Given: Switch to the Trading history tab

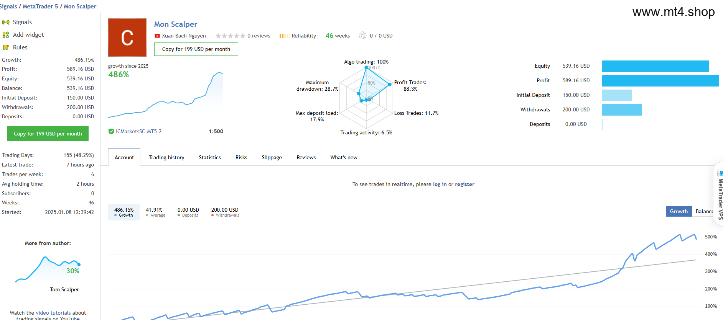Looking at the screenshot, I should coord(166,157).
